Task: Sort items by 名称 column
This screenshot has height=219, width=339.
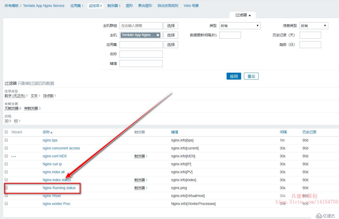Action: point(48,132)
